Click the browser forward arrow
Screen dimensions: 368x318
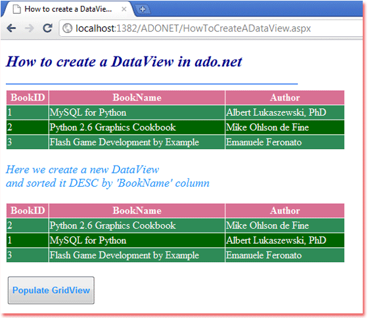coord(30,28)
